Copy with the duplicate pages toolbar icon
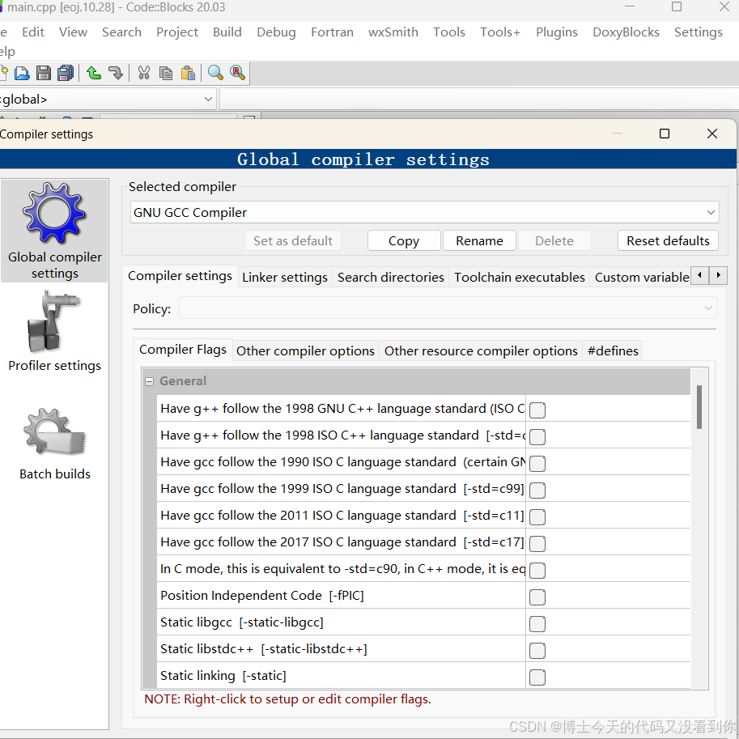Viewport: 739px width, 739px height. click(x=165, y=73)
